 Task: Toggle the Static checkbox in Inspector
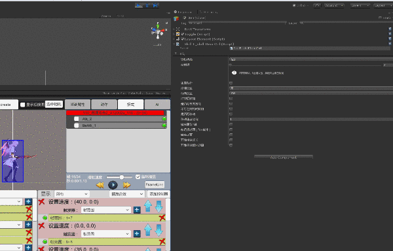coord(380,18)
